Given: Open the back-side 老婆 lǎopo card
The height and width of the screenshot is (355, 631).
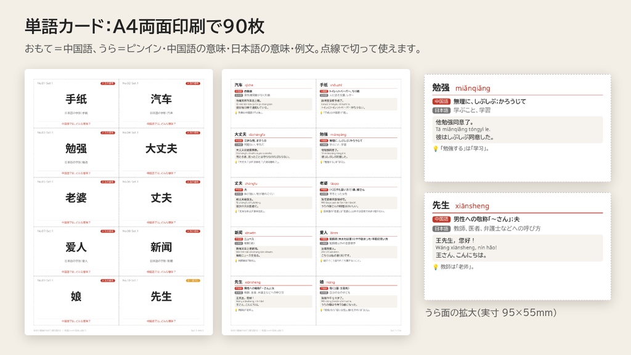Looking at the screenshot, I should click(359, 202).
